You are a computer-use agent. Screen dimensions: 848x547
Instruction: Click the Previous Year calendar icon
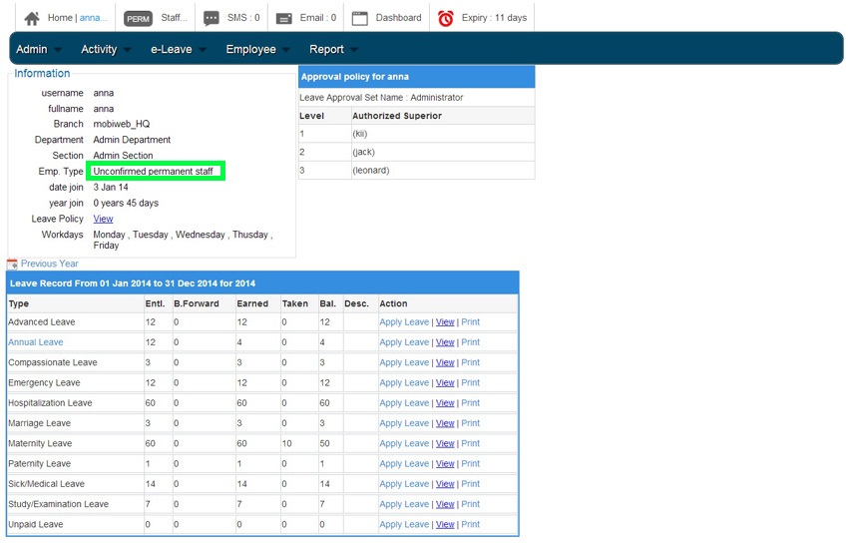click(x=12, y=265)
